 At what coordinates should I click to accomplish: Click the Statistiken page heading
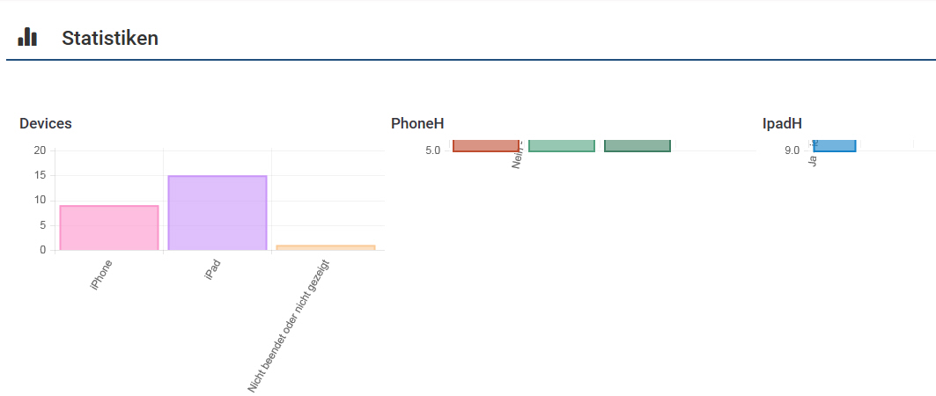click(x=110, y=38)
